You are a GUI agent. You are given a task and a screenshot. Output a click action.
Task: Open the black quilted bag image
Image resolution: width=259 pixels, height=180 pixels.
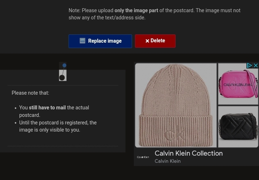[238, 127]
